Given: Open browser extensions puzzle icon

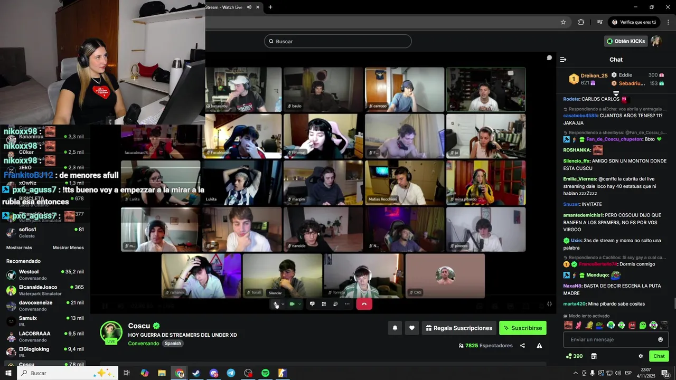Looking at the screenshot, I should 581,22.
